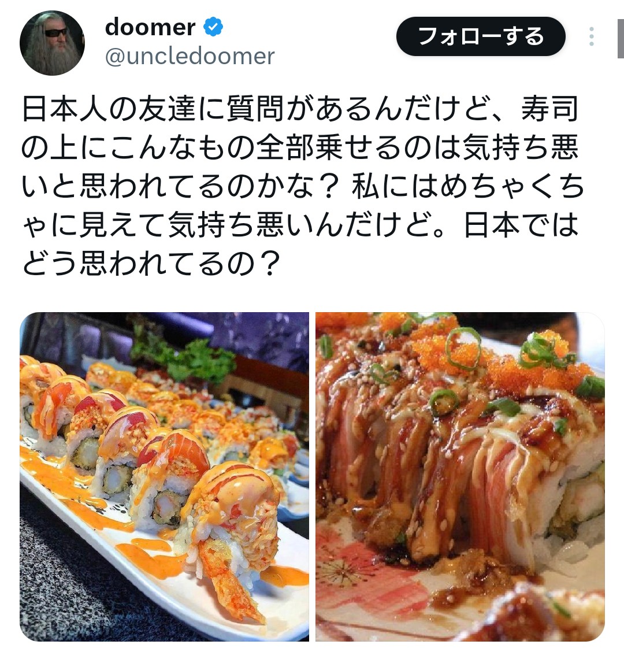Image resolution: width=624 pixels, height=663 pixels.
Task: View the right sauce-covered sushi photo
Action: pos(460,476)
